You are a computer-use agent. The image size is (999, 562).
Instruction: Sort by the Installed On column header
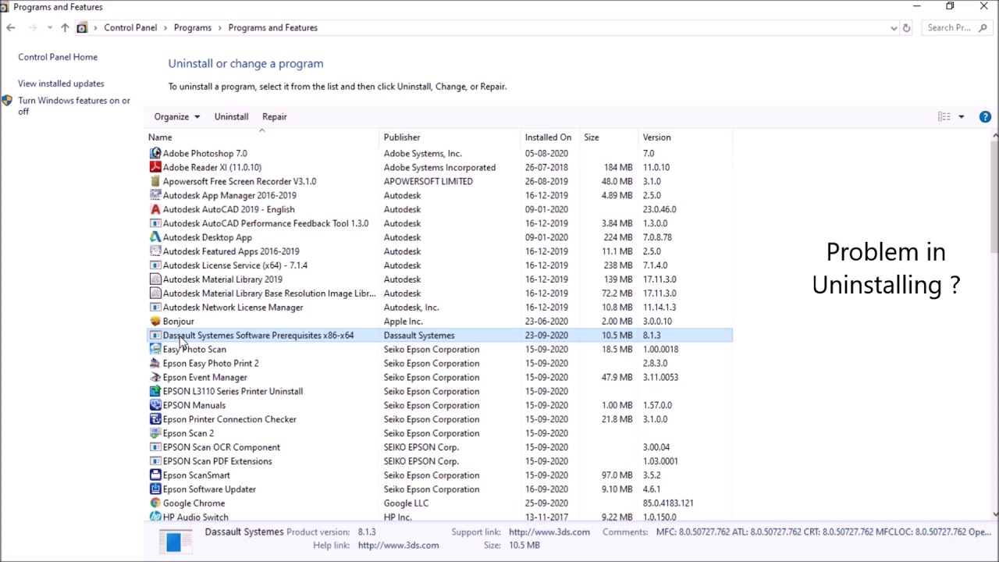[x=550, y=137]
